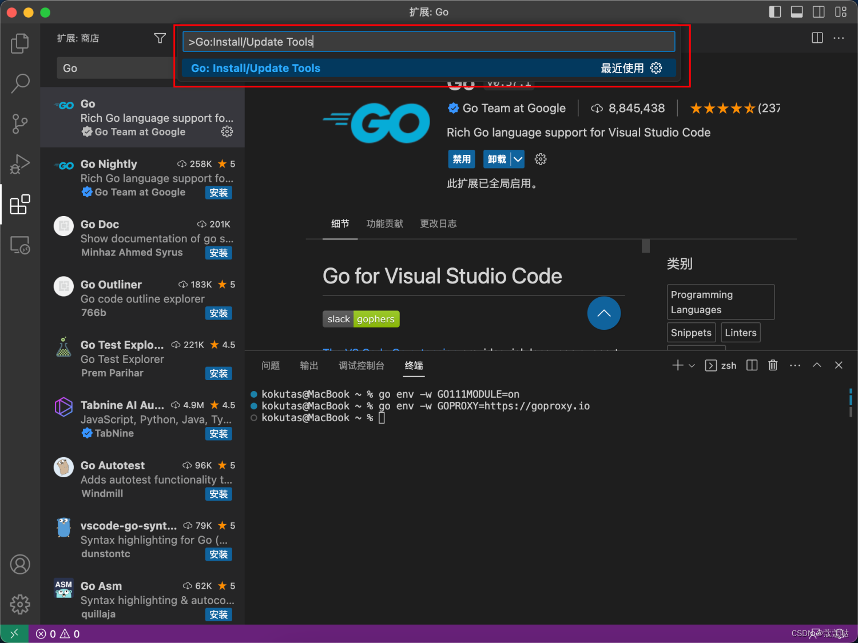Open the Manage gear in activity bar

(x=20, y=604)
